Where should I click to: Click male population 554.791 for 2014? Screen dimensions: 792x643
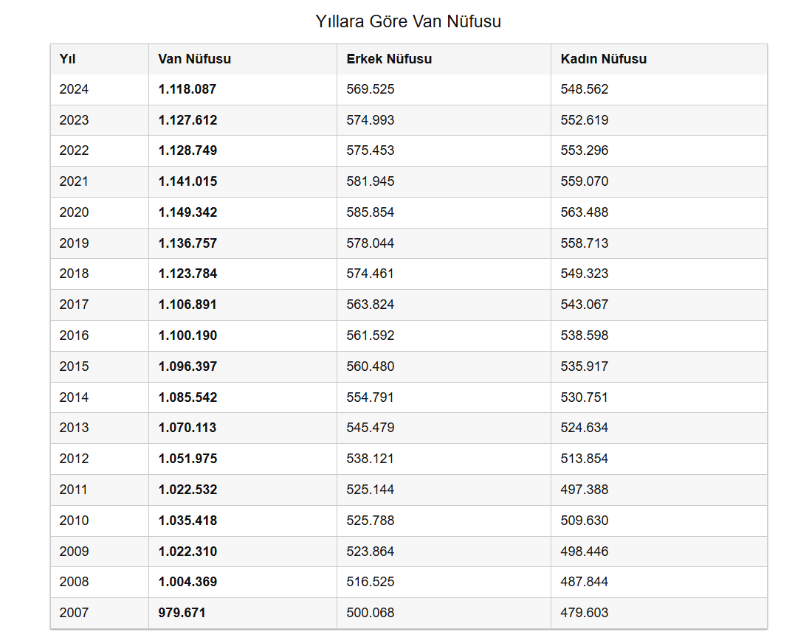(370, 397)
